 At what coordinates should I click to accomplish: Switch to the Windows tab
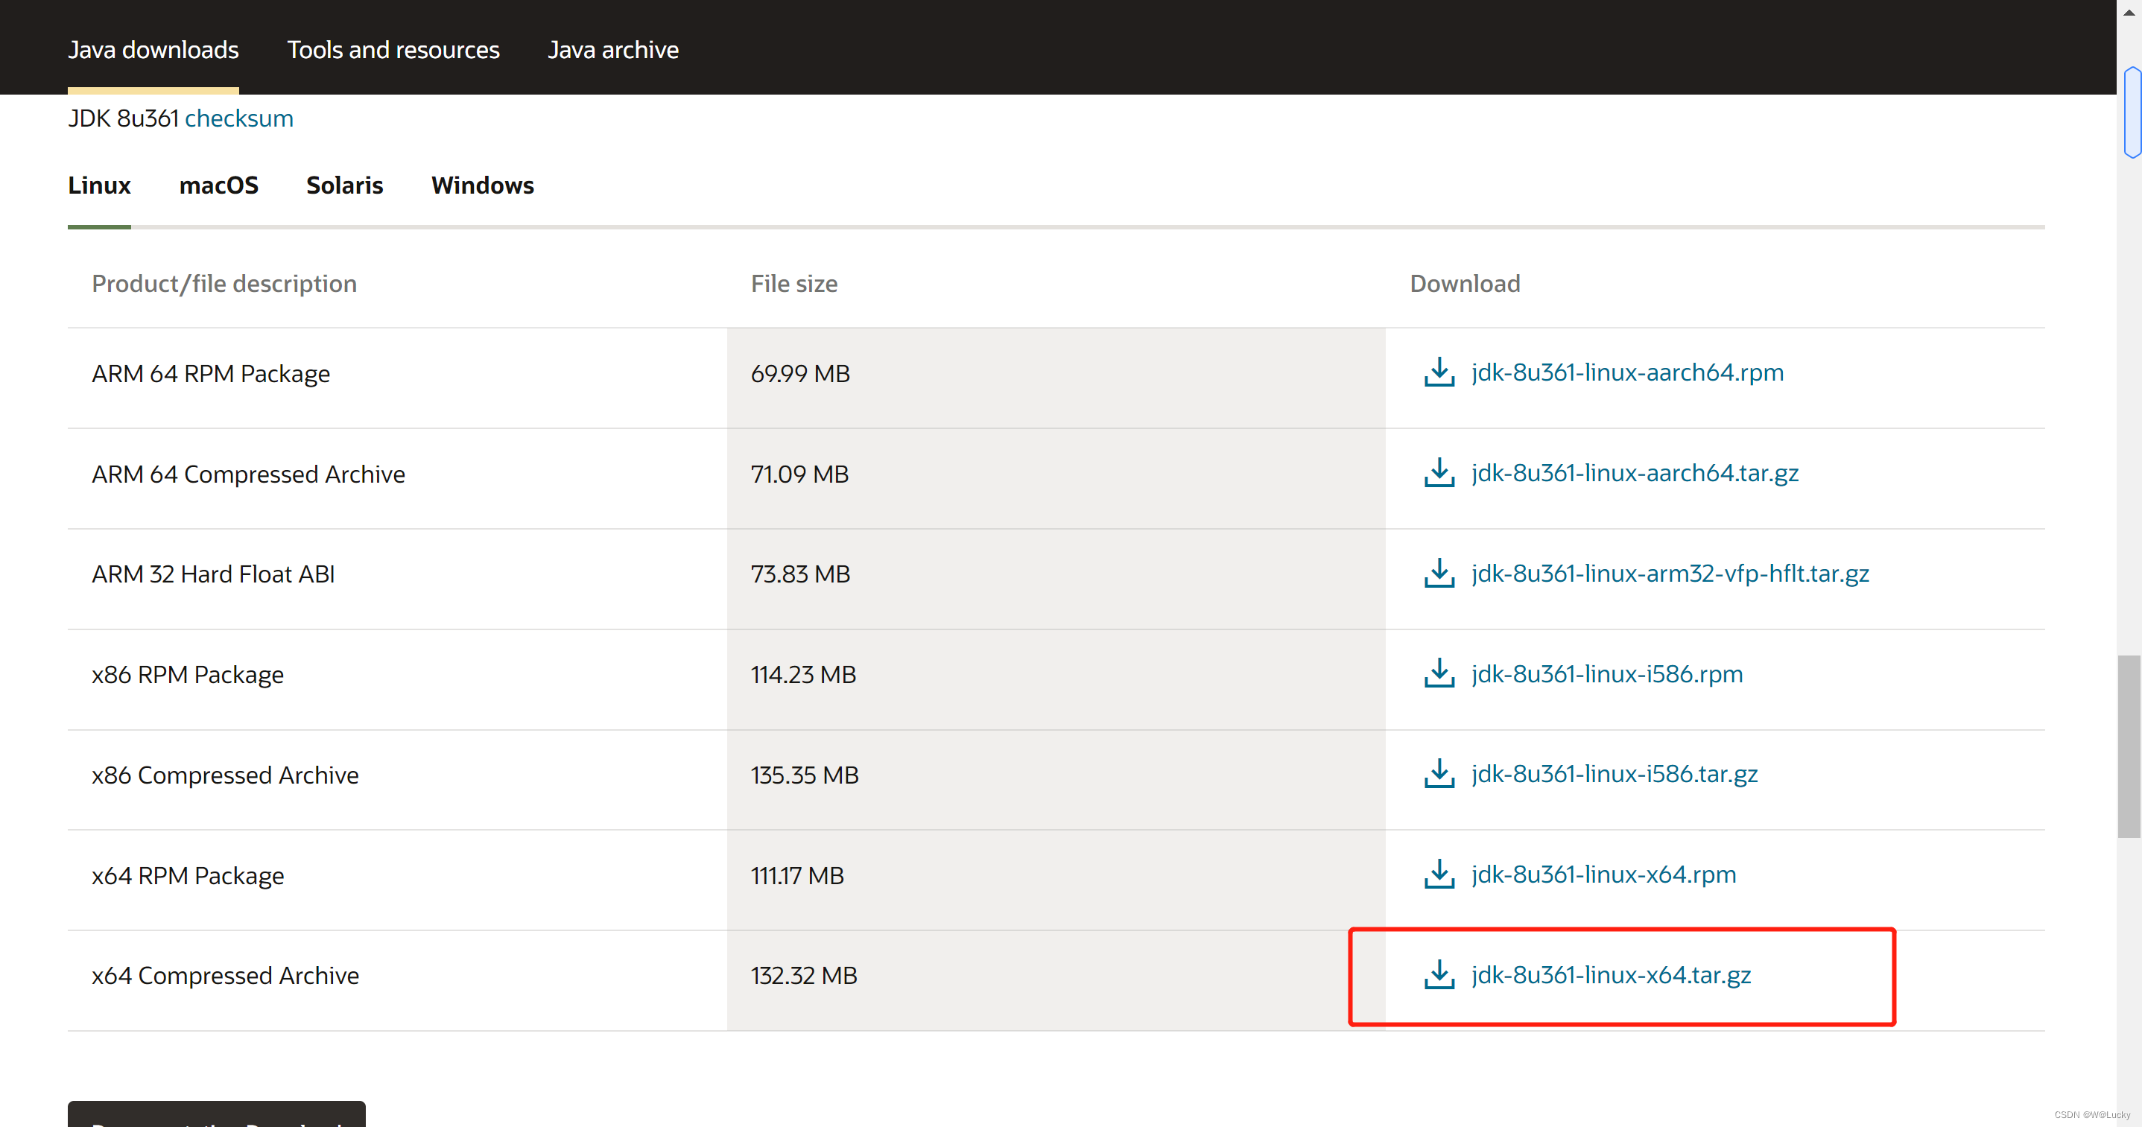pos(482,185)
